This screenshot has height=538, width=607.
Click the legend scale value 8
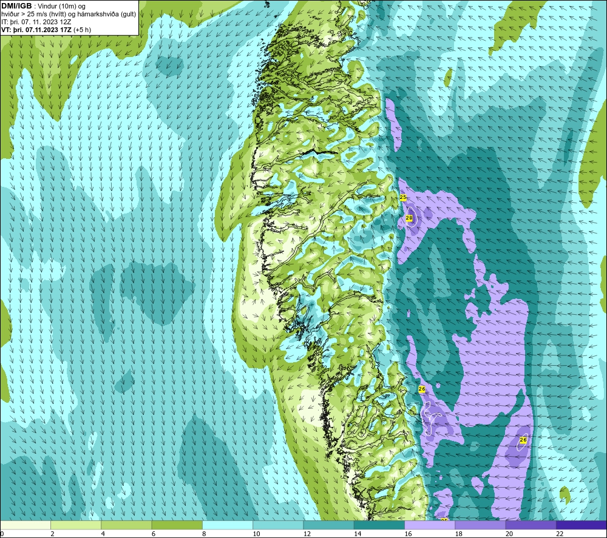point(204,534)
